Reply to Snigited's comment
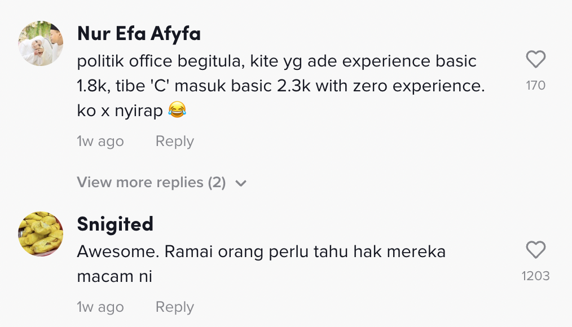 (174, 307)
